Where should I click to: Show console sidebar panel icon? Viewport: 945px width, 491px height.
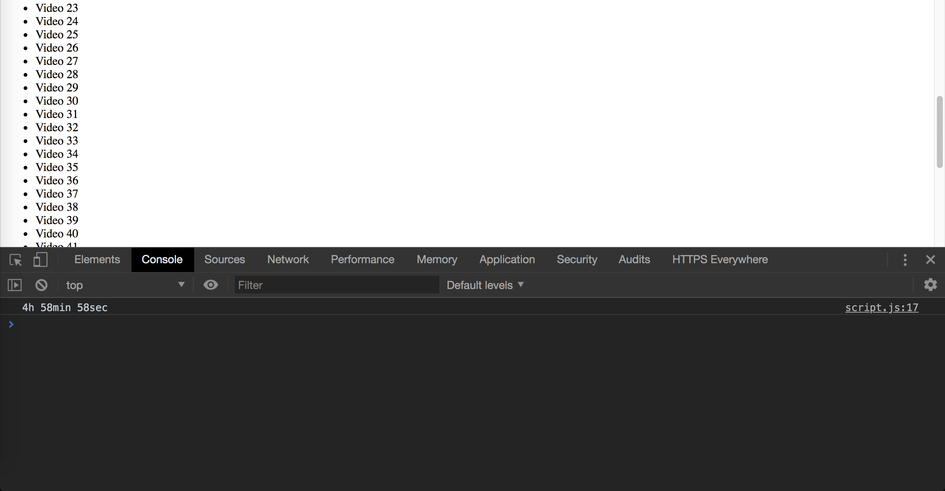point(15,285)
